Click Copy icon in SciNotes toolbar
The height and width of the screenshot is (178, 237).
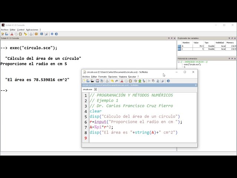coord(126,81)
